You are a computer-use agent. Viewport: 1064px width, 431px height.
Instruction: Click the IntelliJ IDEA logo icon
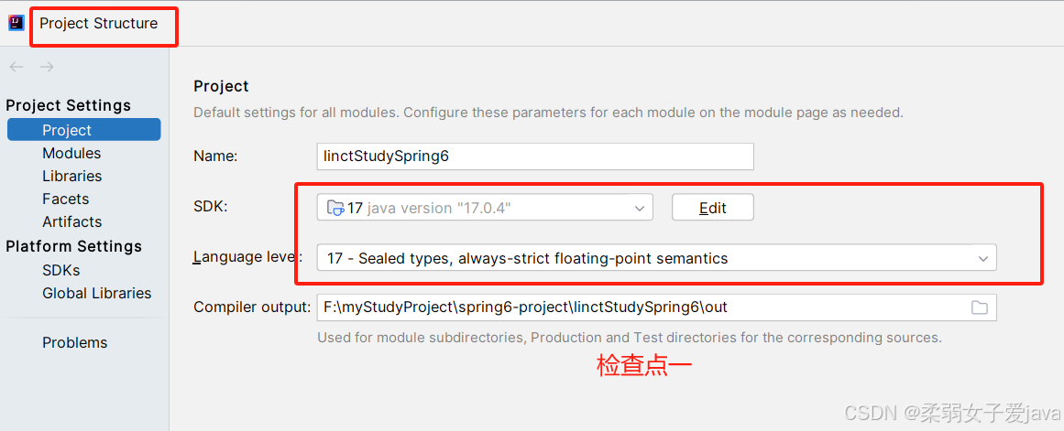(16, 23)
